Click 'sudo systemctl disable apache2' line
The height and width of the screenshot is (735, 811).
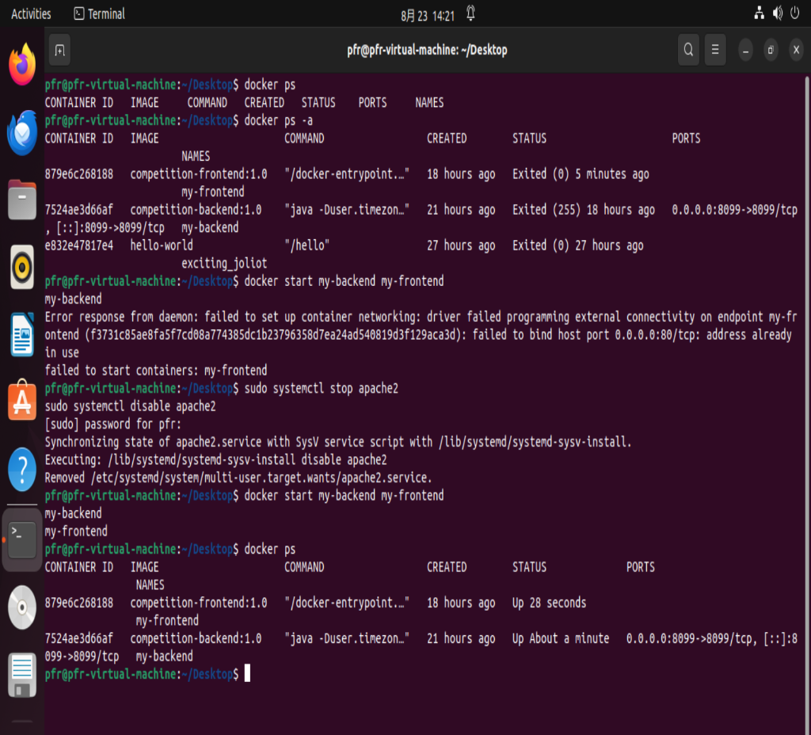[x=130, y=406]
